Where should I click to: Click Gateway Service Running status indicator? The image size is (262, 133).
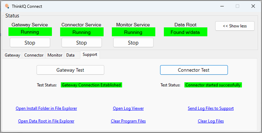tap(30, 32)
